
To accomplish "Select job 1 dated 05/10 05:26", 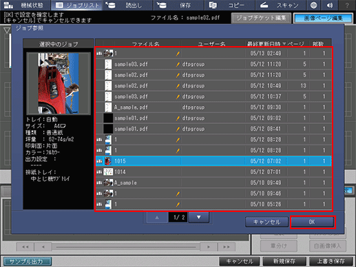I will tap(213, 204).
